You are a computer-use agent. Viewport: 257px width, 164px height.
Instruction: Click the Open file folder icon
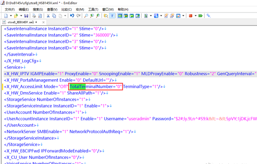click(x=16, y=16)
